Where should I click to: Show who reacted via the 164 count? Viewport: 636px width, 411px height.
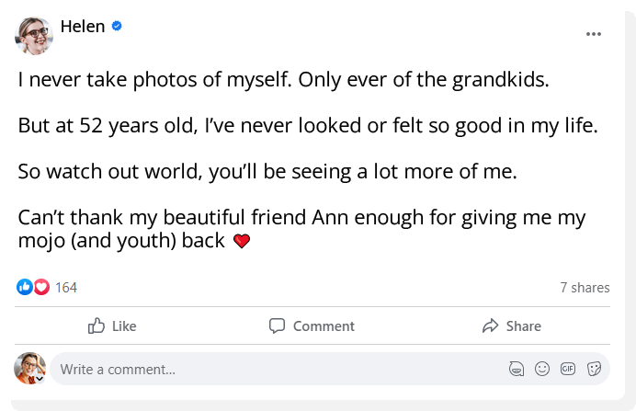coord(66,288)
